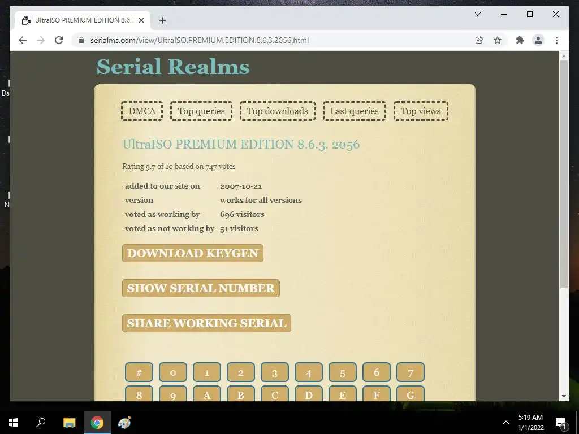Select the 3 index button
579x434 pixels.
tap(275, 372)
